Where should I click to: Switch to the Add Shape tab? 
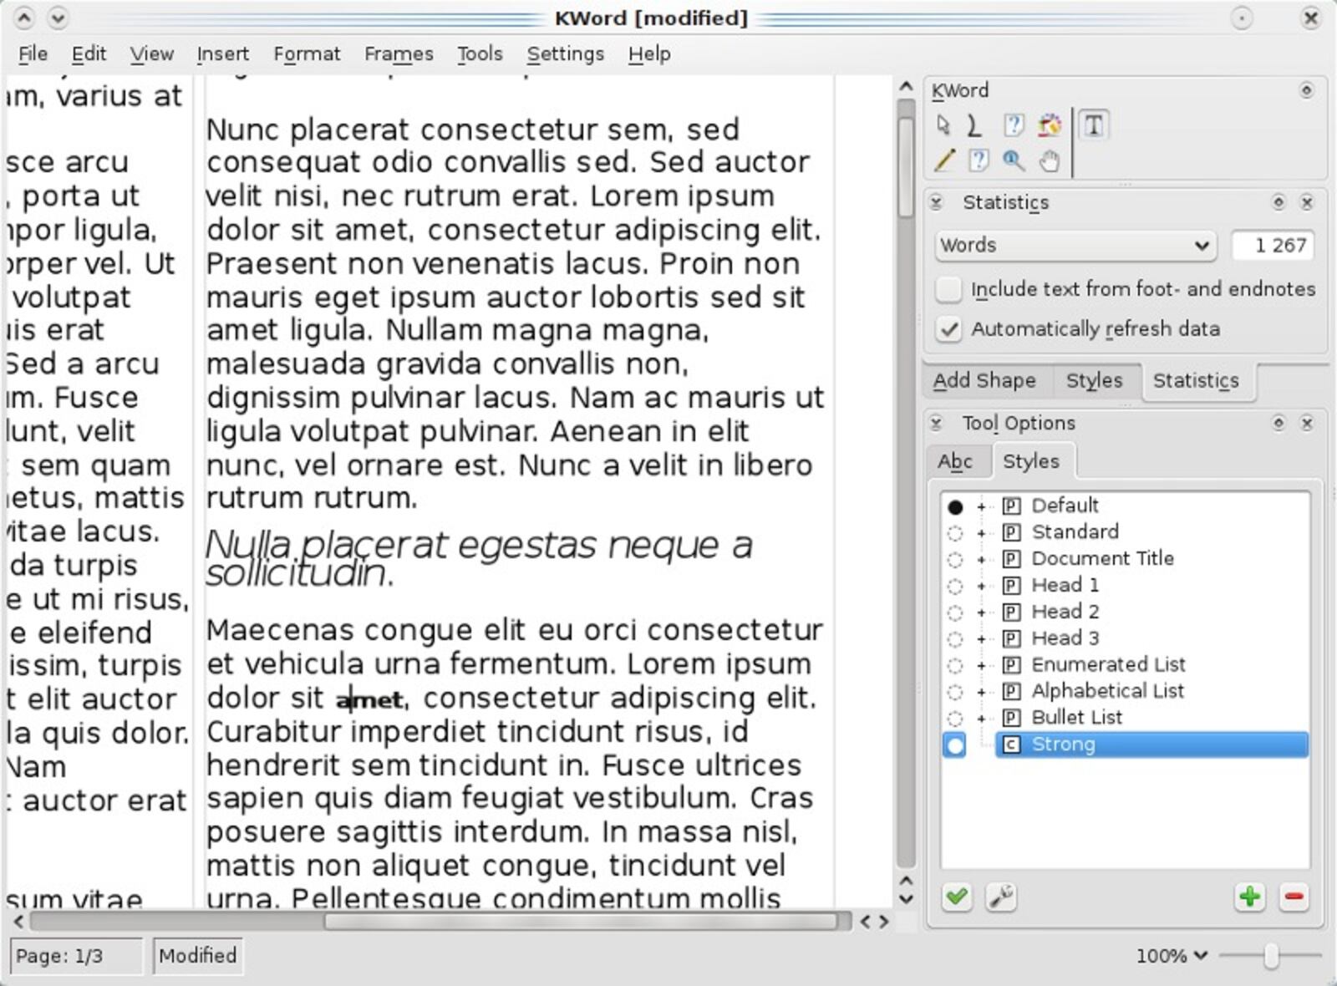coord(986,381)
